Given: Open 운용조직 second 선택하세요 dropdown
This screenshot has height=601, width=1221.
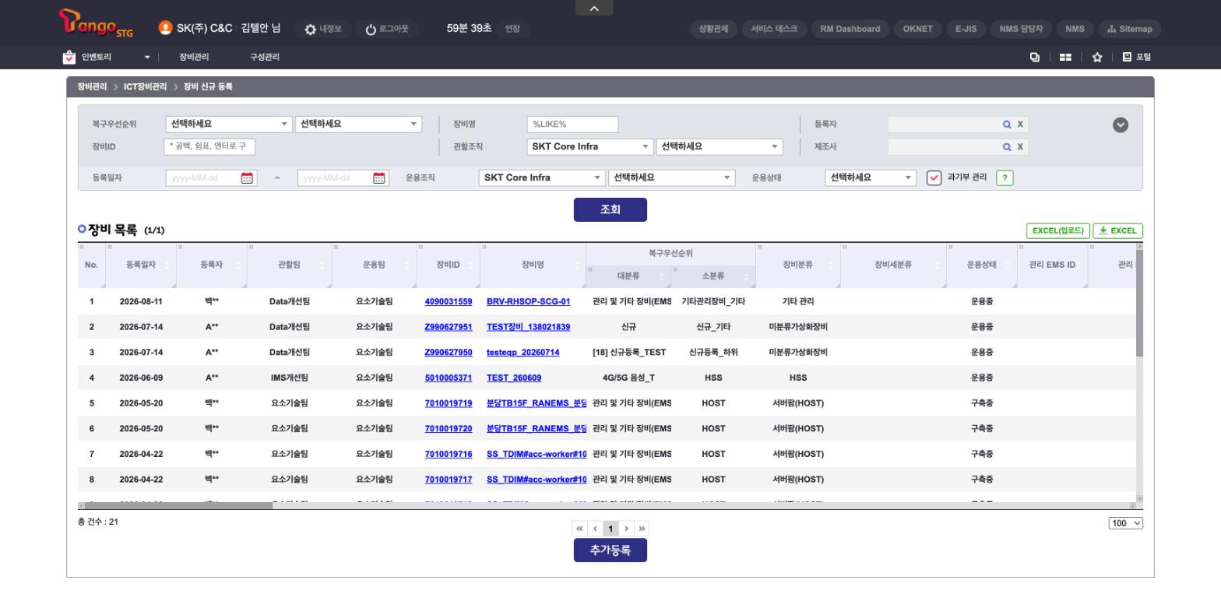Looking at the screenshot, I should coord(671,177).
